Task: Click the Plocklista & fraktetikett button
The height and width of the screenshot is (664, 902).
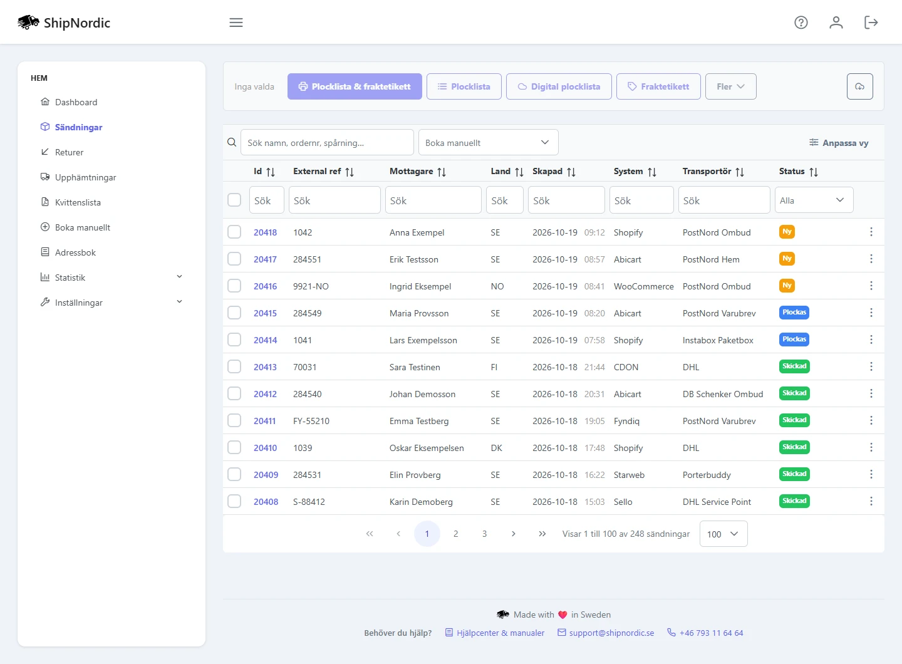Action: tap(355, 86)
